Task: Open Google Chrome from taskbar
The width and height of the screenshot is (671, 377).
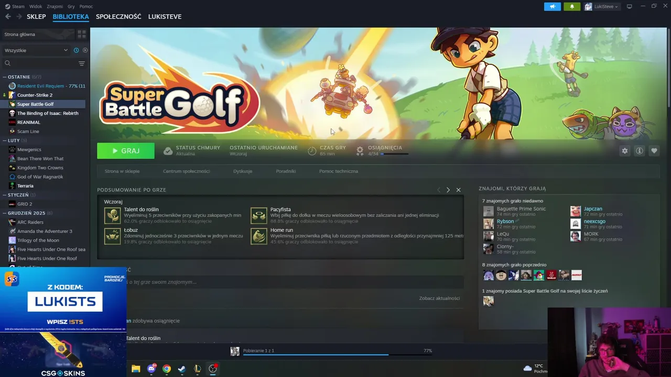Action: coord(166,369)
